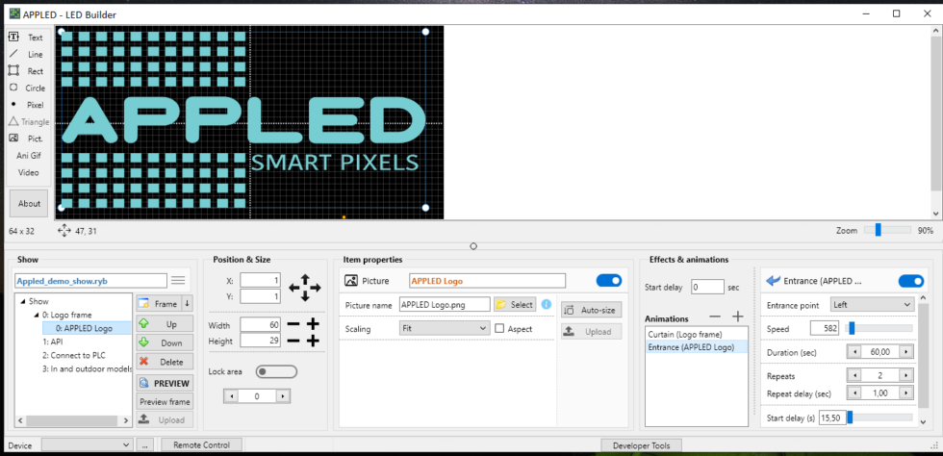Viewport: 943px width, 456px height.
Task: Click the panel splitter circle handle
Action: pyautogui.click(x=473, y=245)
